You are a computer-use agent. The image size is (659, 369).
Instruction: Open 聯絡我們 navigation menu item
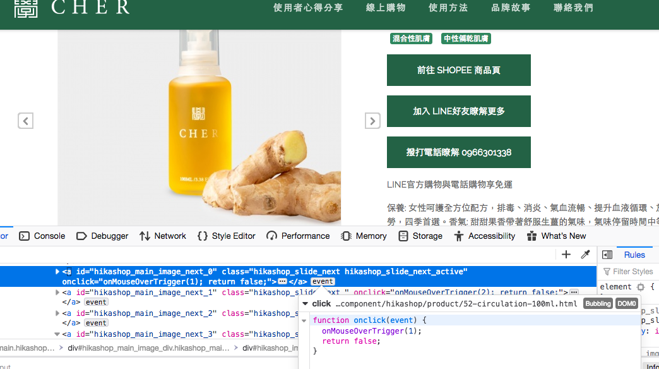click(x=573, y=8)
